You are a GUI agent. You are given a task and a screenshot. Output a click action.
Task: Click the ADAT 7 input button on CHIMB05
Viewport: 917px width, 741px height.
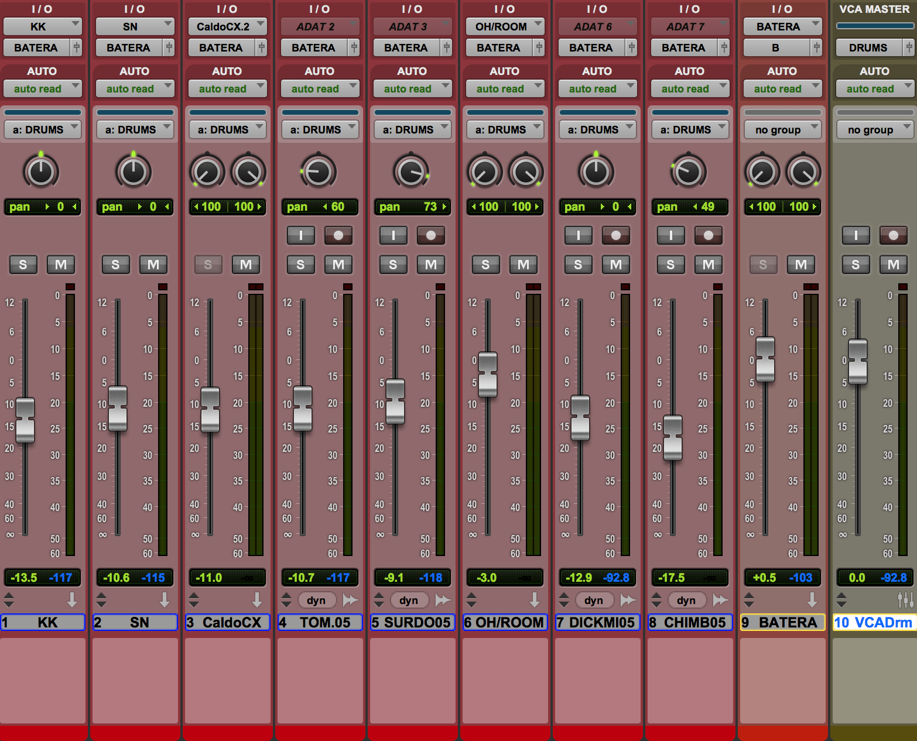pos(690,26)
